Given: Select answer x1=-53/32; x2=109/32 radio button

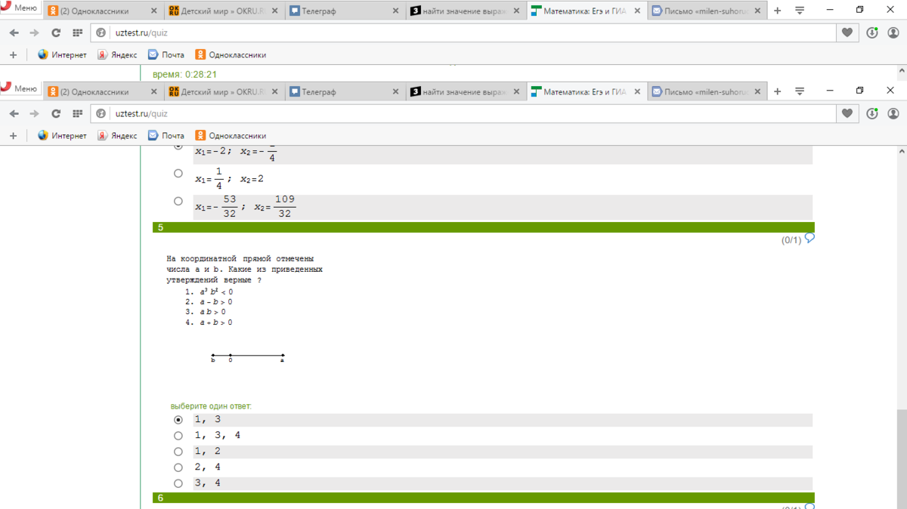Looking at the screenshot, I should (178, 201).
